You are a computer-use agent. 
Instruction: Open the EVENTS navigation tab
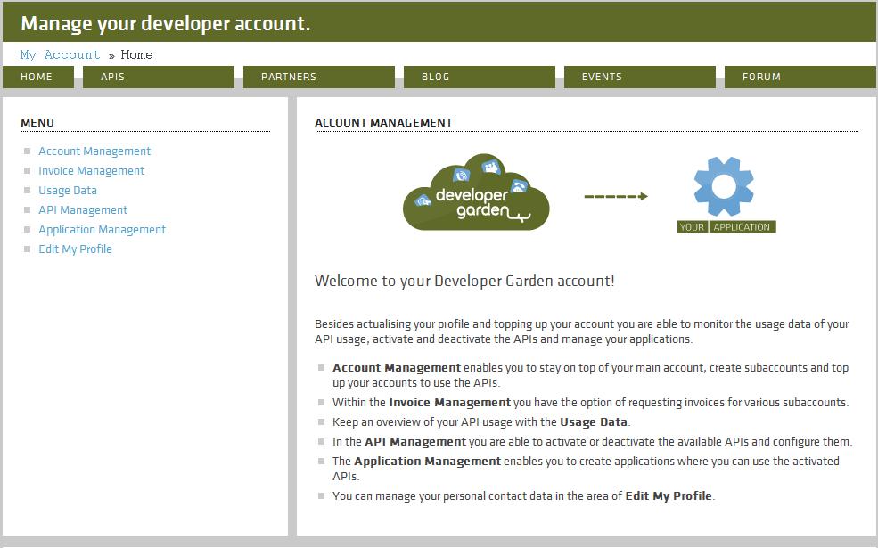(639, 77)
